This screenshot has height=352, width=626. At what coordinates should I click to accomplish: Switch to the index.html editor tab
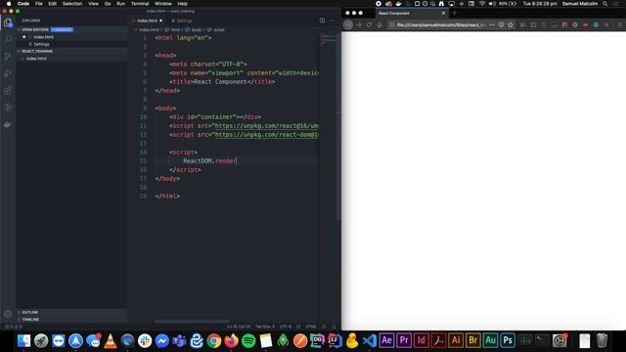[x=147, y=21]
